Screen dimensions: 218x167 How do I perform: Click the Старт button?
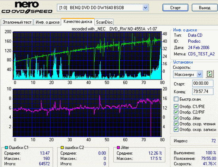pos(175,8)
